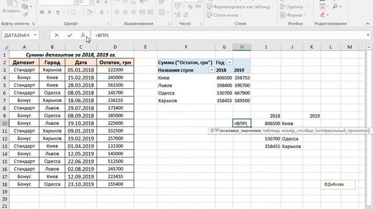
Task: Align text left in ribbon
Action: (x=117, y=12)
